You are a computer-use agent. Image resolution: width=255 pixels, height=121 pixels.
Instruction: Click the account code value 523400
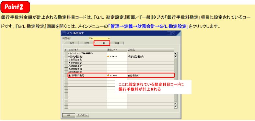click(x=113, y=75)
